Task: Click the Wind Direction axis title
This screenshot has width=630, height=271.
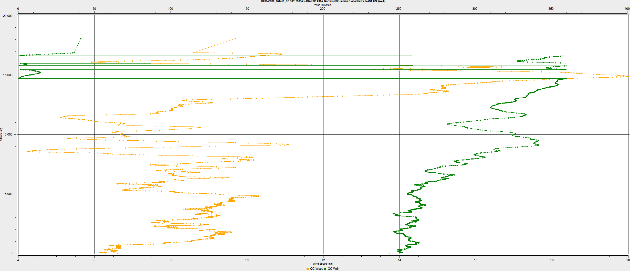Action: coord(323,5)
